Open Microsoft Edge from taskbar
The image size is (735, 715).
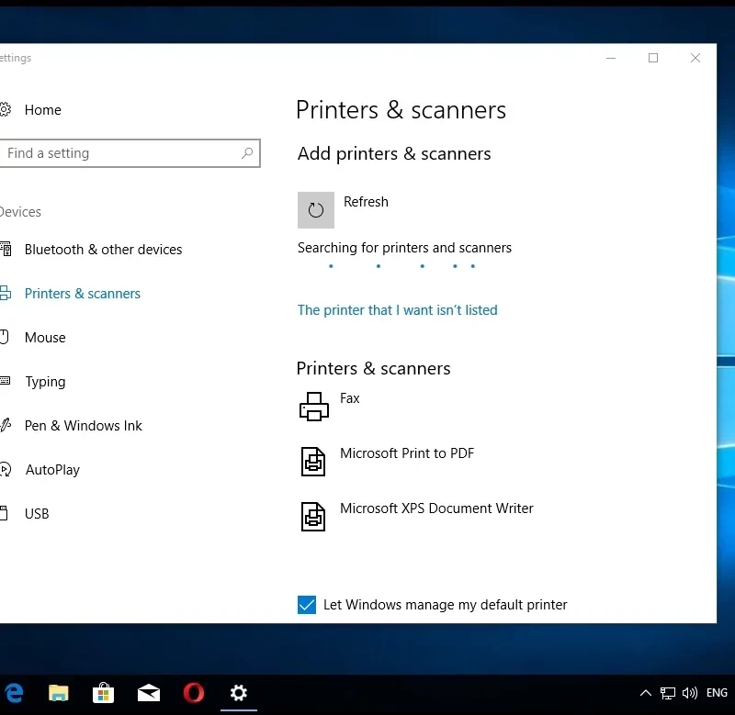14,693
